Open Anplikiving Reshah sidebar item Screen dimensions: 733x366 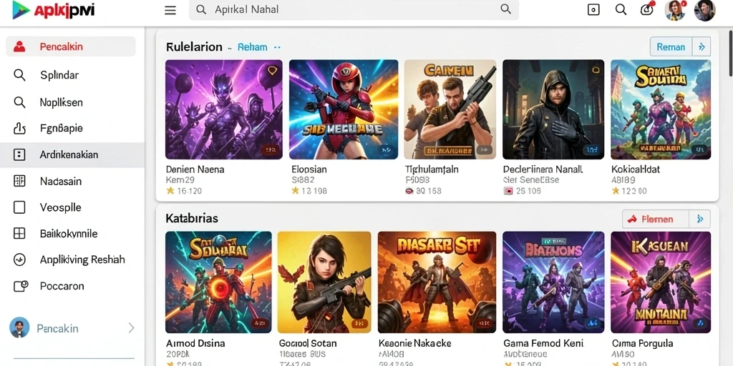pos(71,259)
